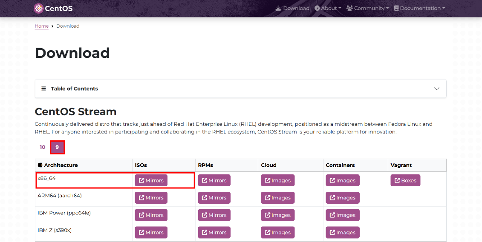Viewport: 482px width, 242px height.
Task: Open ARM64 Containers Images button
Action: pyautogui.click(x=343, y=198)
